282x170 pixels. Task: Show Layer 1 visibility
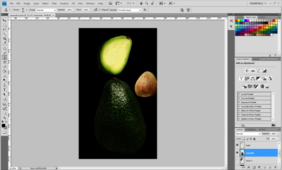click(237, 161)
